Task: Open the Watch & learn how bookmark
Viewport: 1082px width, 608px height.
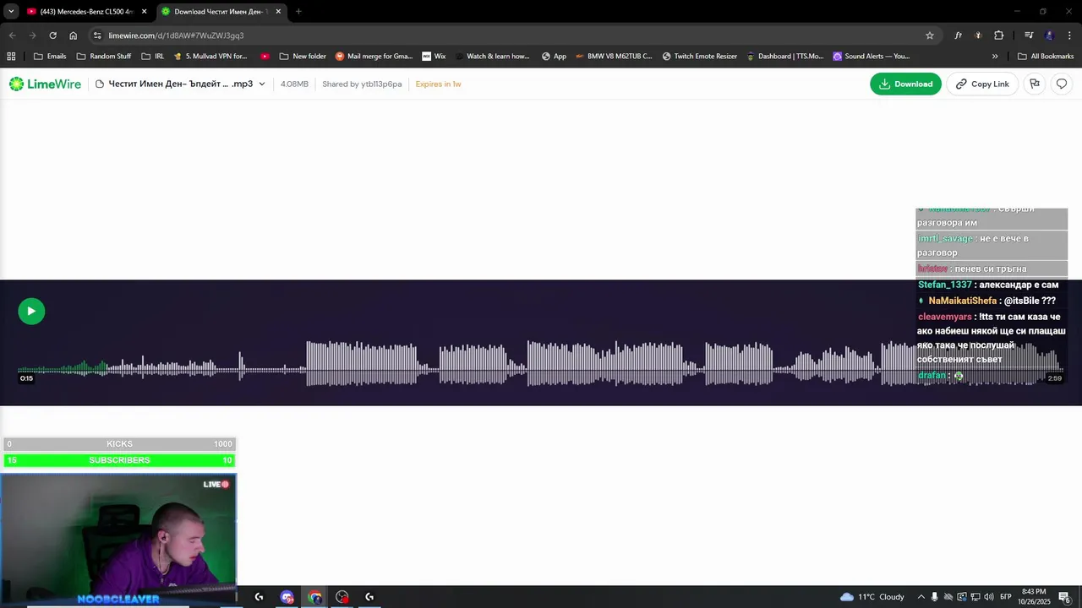Action: click(493, 57)
